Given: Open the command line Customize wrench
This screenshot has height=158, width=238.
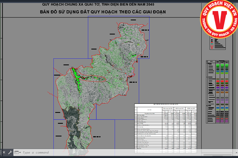Looking at the screenshot, I should tap(10, 152).
